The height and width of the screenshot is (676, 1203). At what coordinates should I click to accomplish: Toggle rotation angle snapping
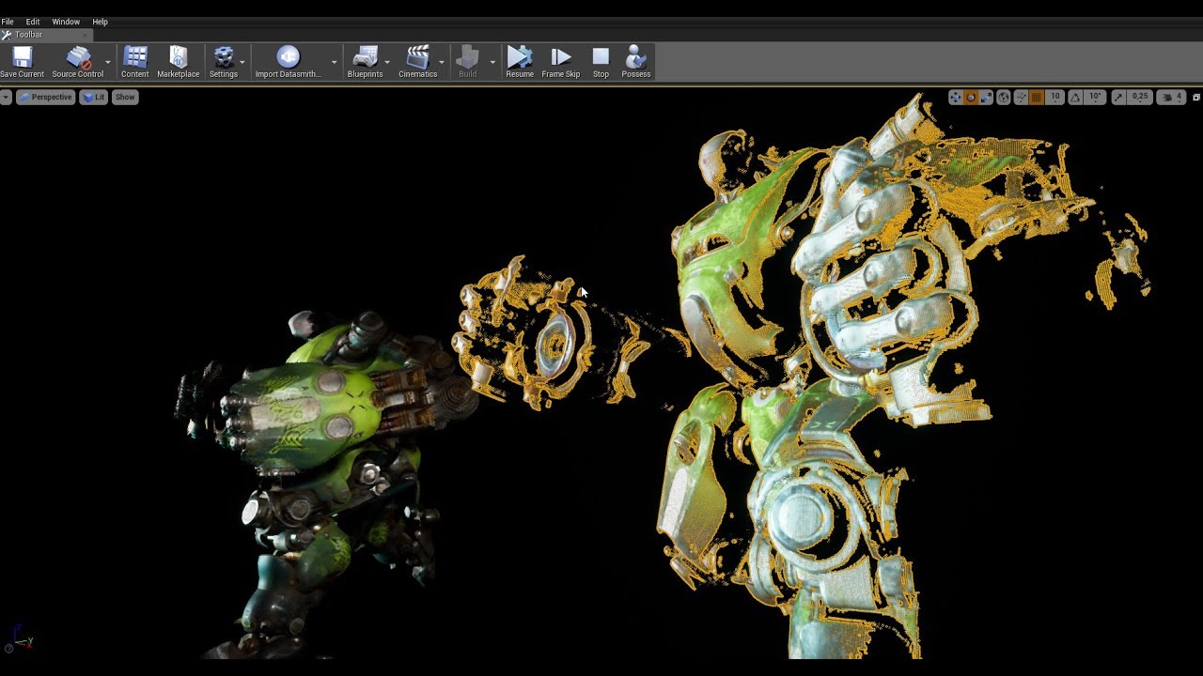(x=1077, y=97)
